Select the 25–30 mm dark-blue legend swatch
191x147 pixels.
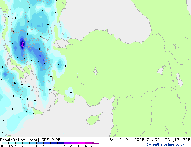coord(61,143)
